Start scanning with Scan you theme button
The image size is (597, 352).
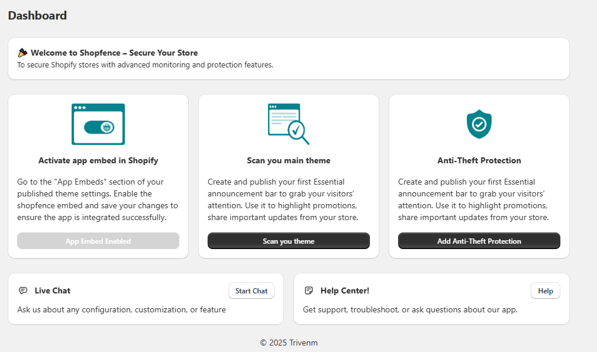pos(289,241)
